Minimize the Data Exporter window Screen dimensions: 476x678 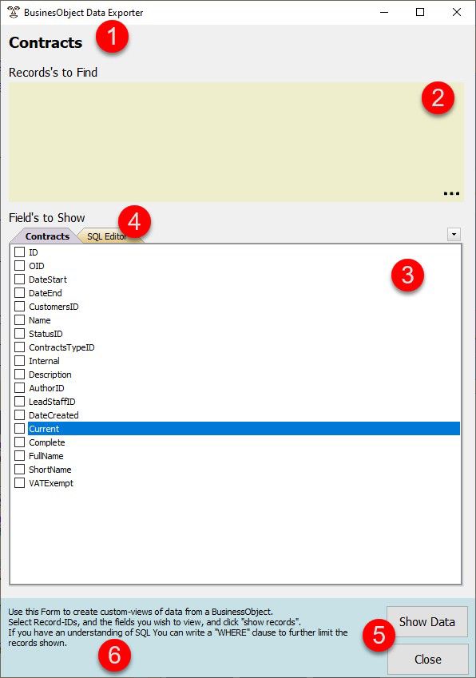(x=384, y=12)
